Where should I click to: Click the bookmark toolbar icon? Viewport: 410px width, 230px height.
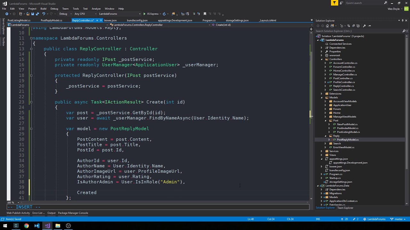click(x=205, y=14)
